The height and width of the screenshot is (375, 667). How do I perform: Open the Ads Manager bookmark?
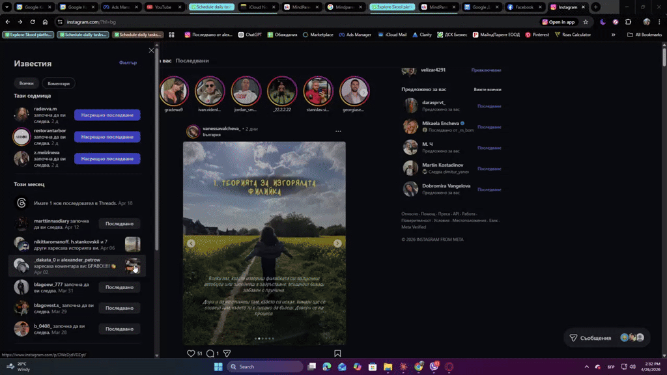coord(355,35)
